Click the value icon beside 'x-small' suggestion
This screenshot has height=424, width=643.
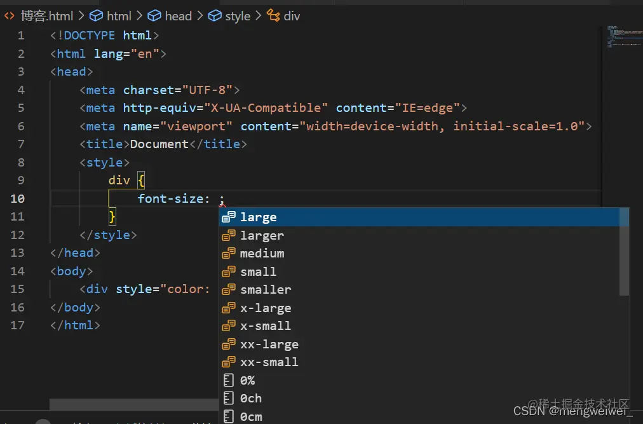click(x=229, y=325)
